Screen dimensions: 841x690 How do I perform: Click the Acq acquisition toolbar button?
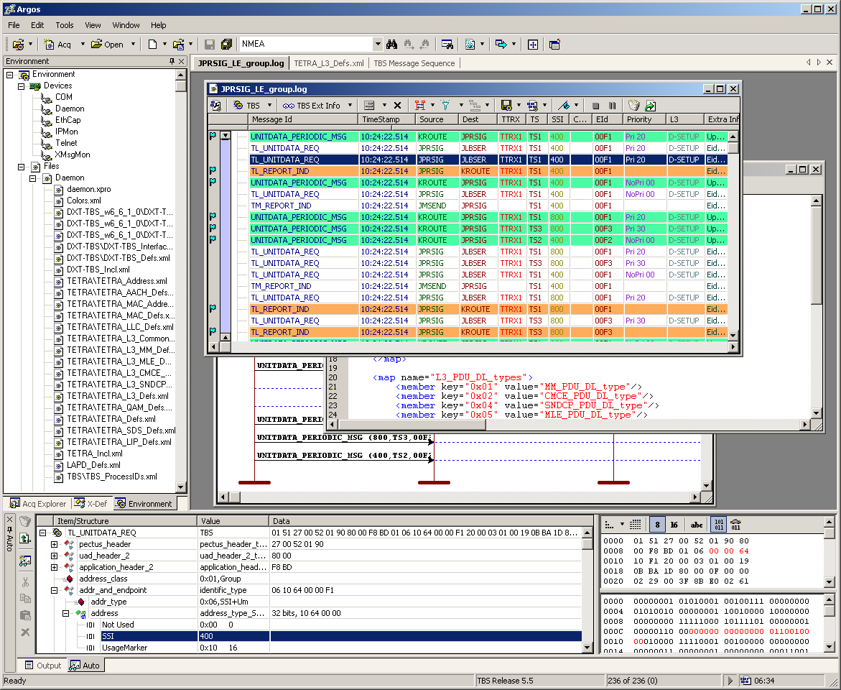[59, 45]
